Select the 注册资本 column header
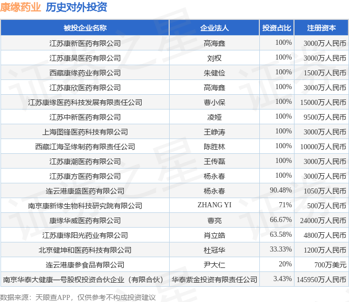The width and height of the screenshot is (349, 302). click(x=321, y=28)
